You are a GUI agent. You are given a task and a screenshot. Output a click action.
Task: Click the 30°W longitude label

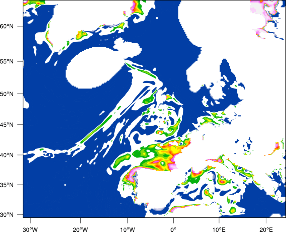[x=30, y=230]
